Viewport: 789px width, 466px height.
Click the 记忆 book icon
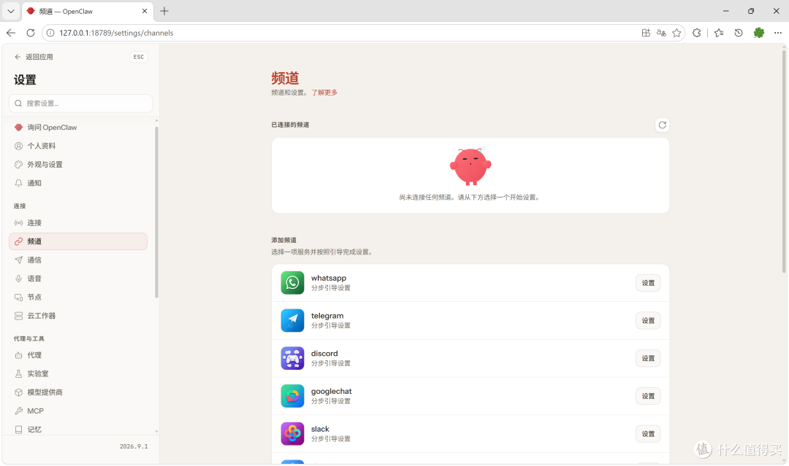tap(18, 430)
